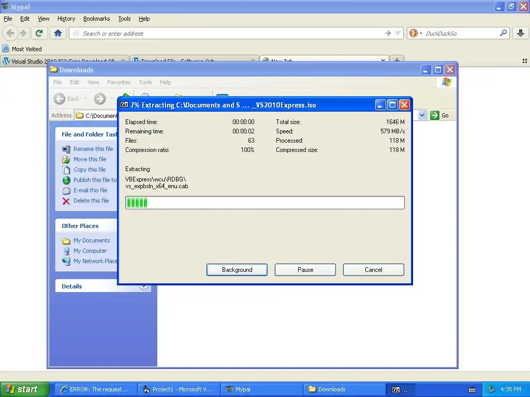Open Mypal's Tools menu
The width and height of the screenshot is (530, 397).
click(x=124, y=19)
